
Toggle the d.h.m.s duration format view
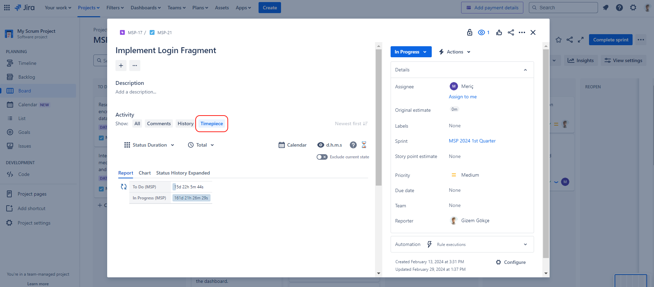[330, 145]
